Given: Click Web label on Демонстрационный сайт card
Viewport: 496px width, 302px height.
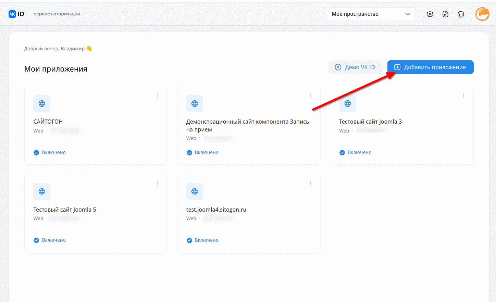Looking at the screenshot, I should point(191,138).
